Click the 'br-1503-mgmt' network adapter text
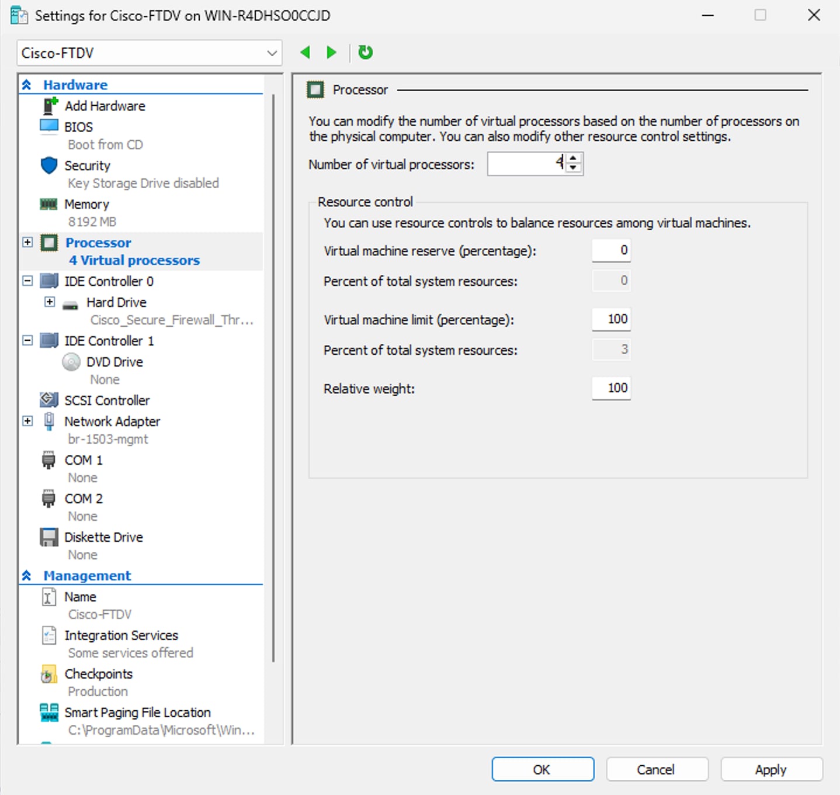 tap(108, 439)
